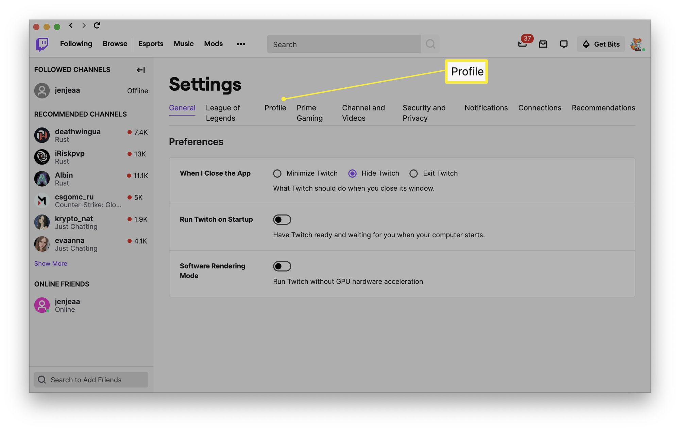Click jenjeaa's offline avatar in followed channels
The image size is (680, 431).
[x=42, y=91]
